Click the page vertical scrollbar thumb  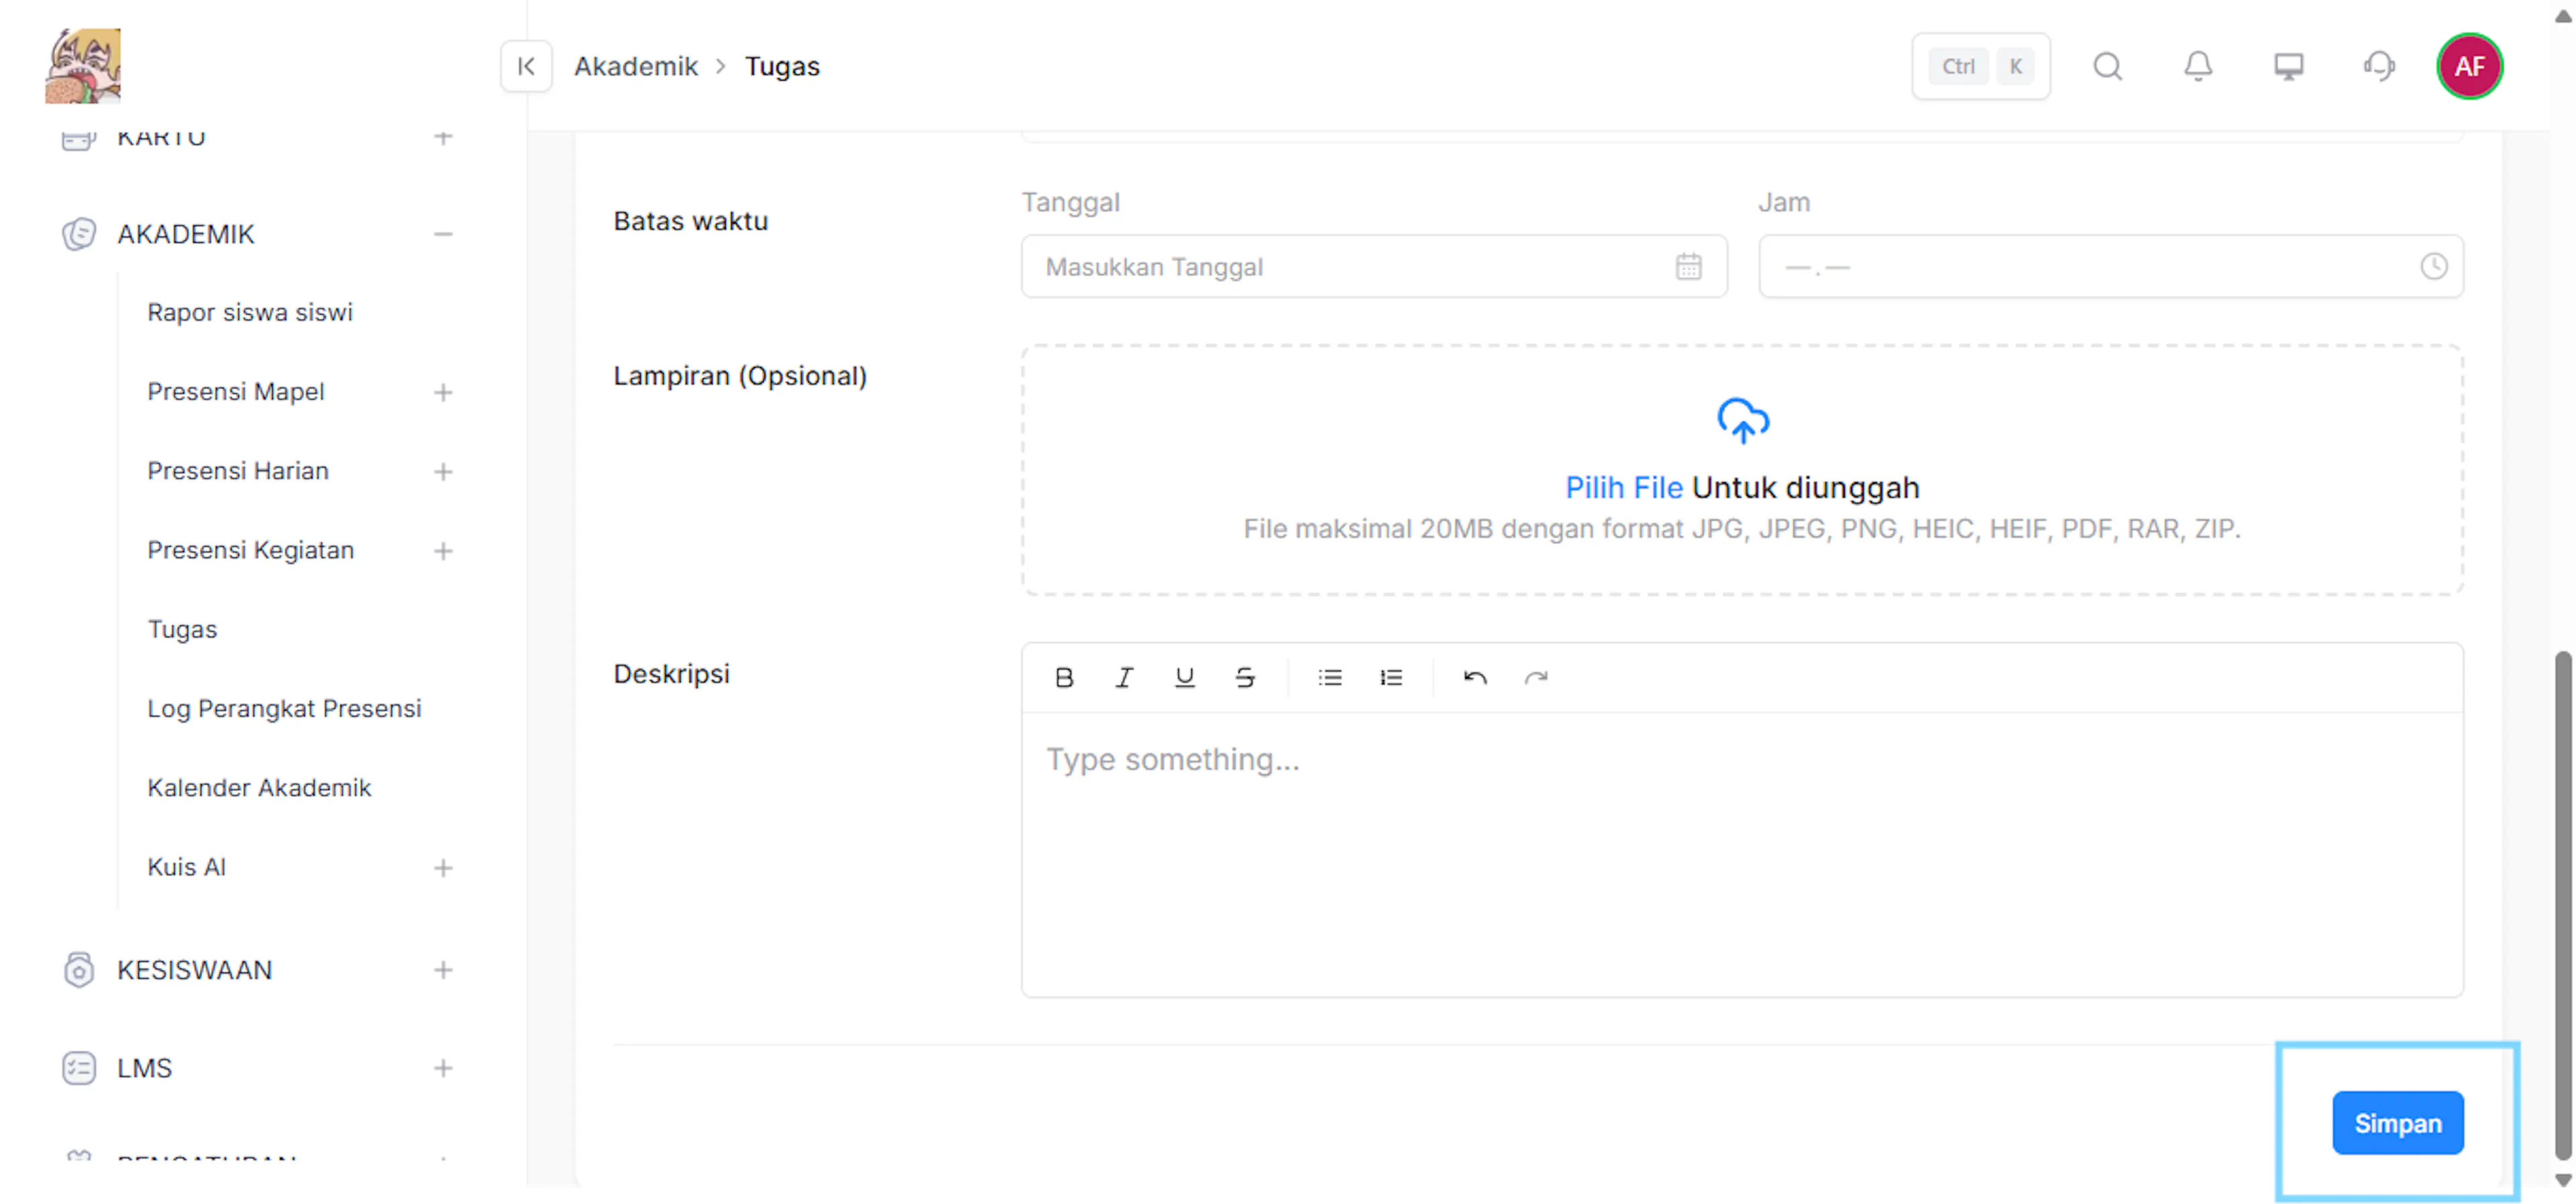click(x=2562, y=905)
